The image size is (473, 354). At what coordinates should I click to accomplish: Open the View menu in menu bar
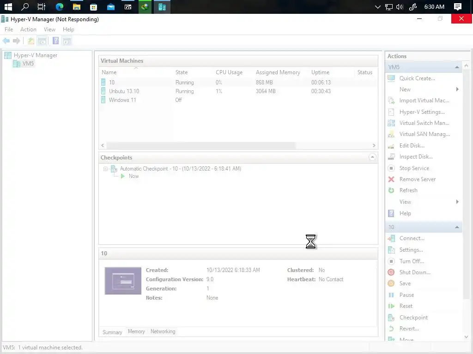click(49, 29)
